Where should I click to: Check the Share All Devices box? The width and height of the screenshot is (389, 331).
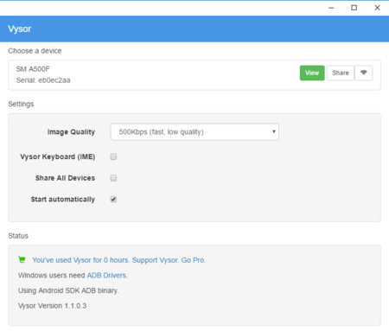113,178
